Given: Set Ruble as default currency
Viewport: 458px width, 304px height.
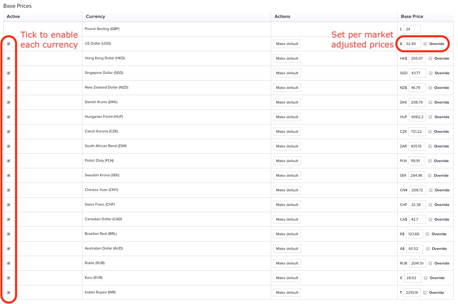Looking at the screenshot, I should pos(287,263).
